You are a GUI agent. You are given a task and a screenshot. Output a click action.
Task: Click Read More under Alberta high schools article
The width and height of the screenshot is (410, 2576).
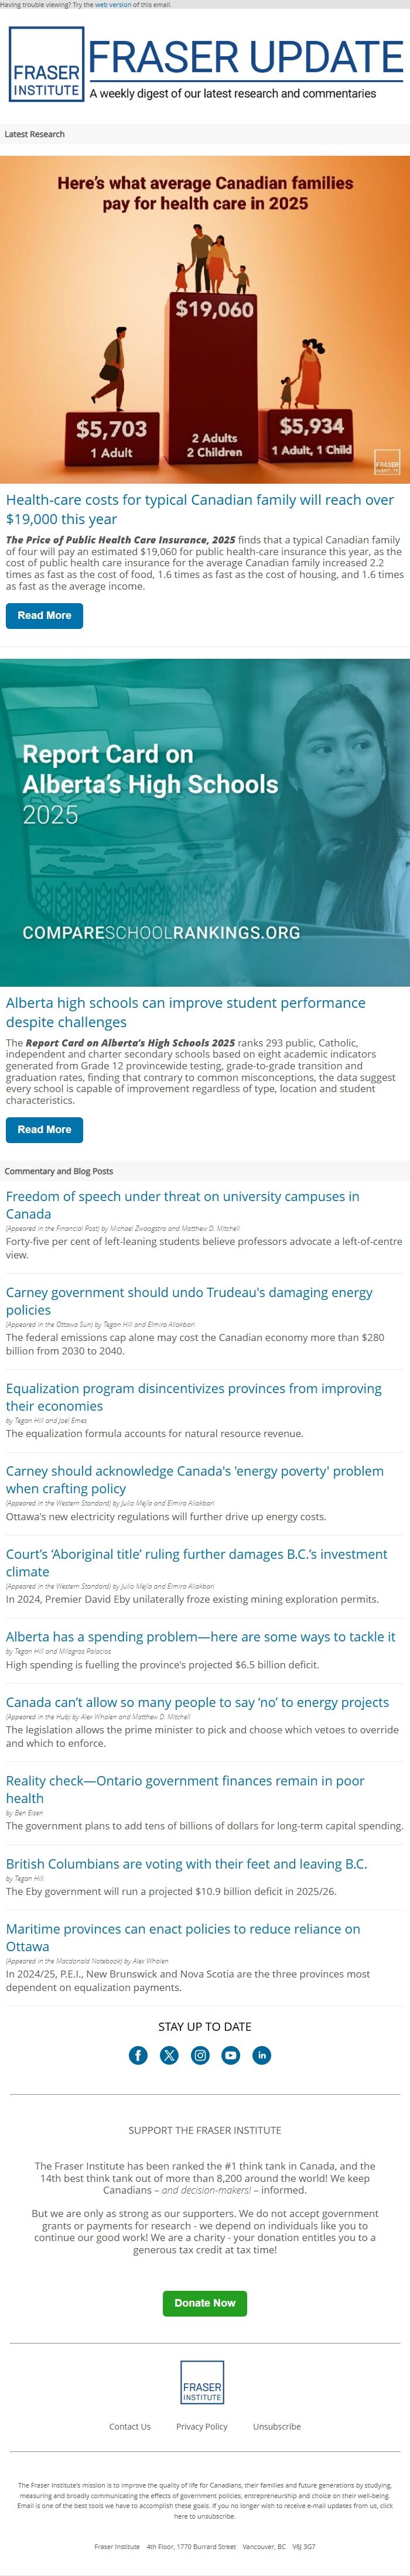(x=44, y=1130)
